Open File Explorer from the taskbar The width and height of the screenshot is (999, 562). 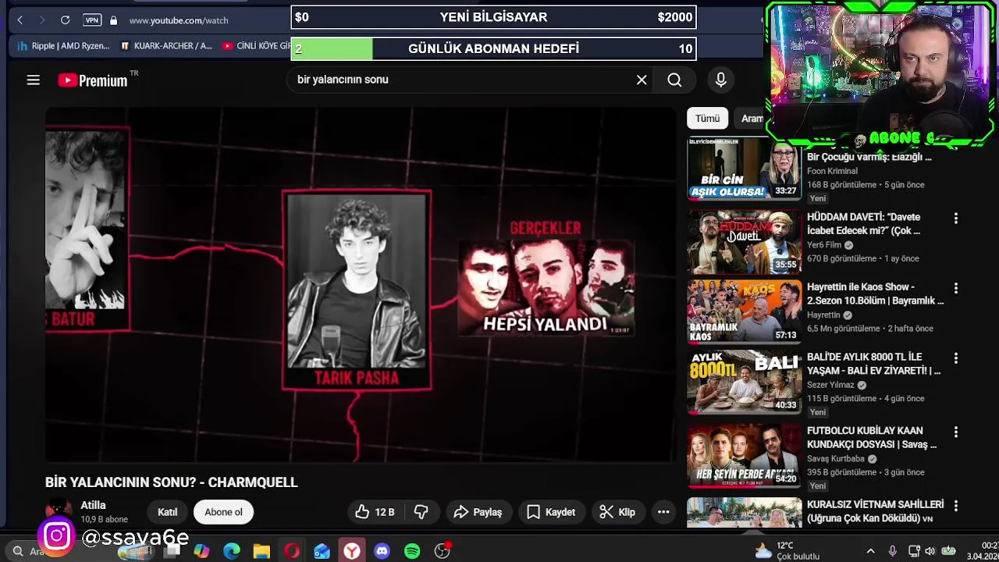tap(261, 551)
